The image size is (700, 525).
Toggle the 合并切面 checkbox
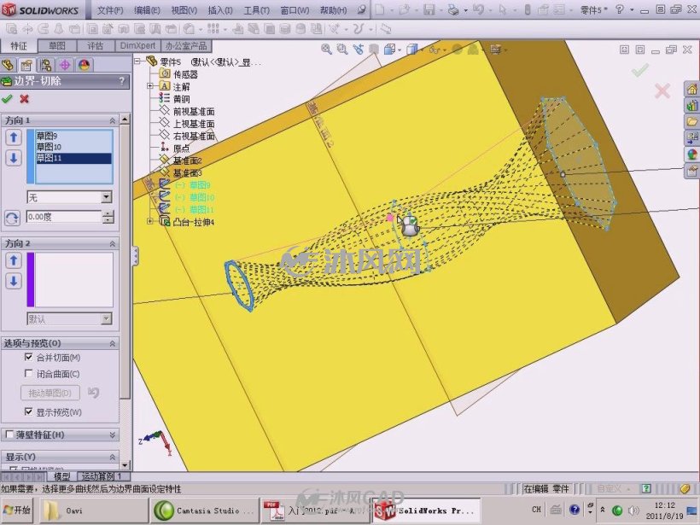coord(28,357)
